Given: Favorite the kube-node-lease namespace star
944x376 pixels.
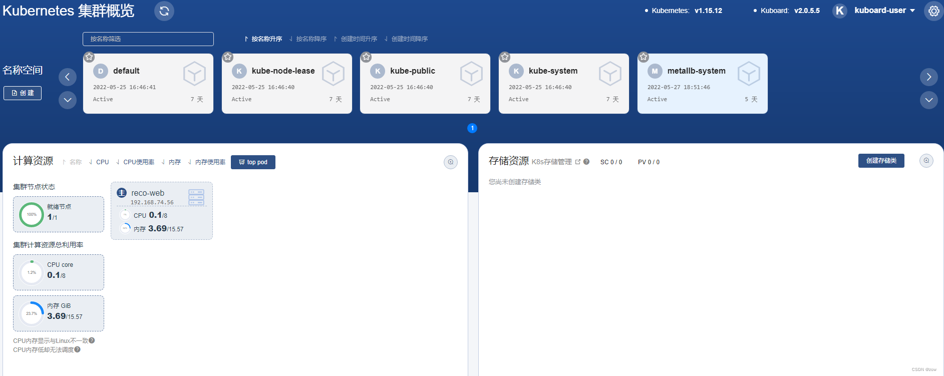Looking at the screenshot, I should [x=228, y=57].
